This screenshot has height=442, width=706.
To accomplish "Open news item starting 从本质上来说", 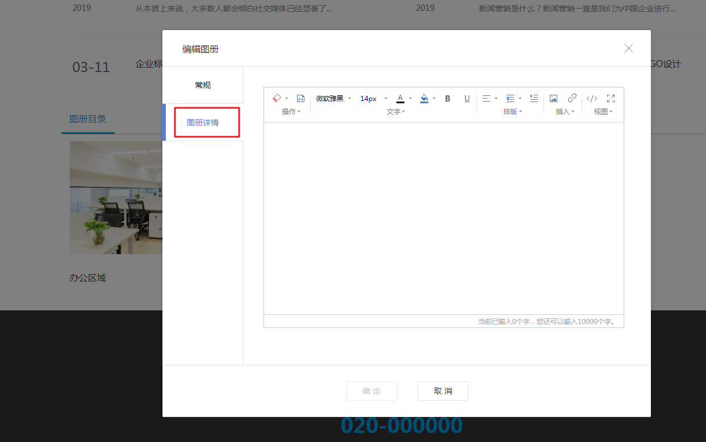I will 234,9.
